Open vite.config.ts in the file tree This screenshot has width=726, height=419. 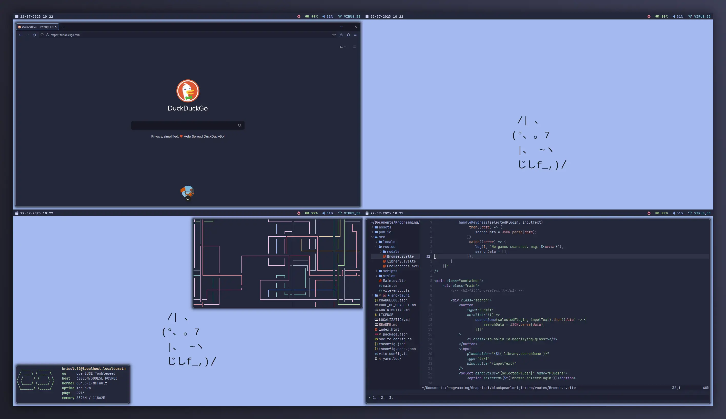[393, 354]
